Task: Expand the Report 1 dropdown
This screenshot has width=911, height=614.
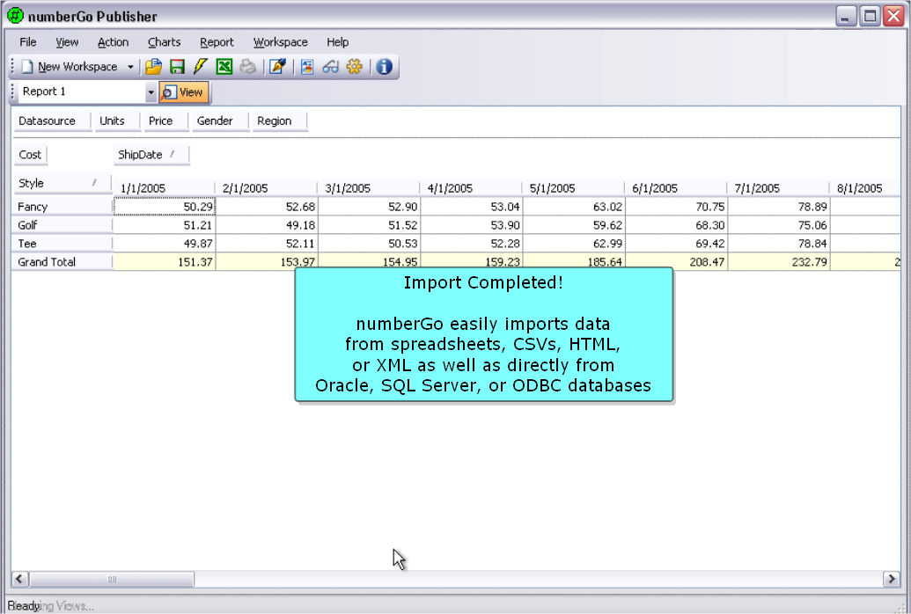Action: [x=151, y=91]
